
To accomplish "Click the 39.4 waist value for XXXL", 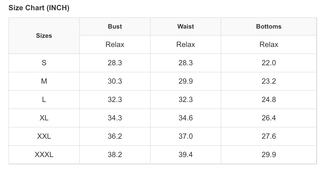I will coord(186,155).
